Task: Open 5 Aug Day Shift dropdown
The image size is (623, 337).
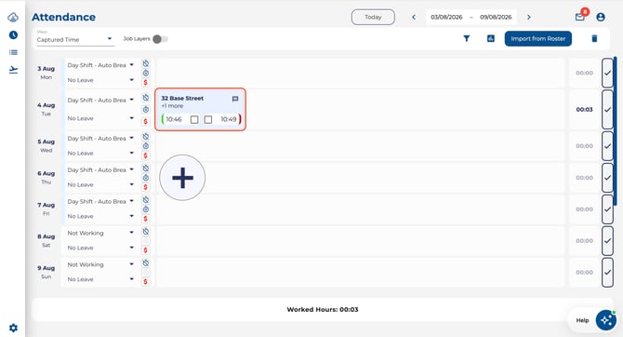Action: pyautogui.click(x=100, y=138)
